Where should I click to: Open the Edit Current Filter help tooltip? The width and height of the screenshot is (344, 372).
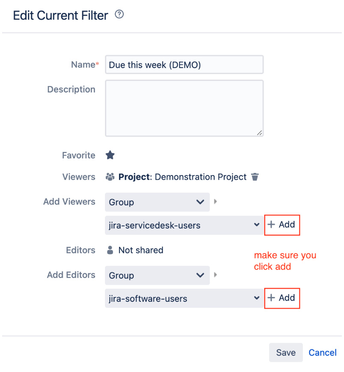click(119, 14)
